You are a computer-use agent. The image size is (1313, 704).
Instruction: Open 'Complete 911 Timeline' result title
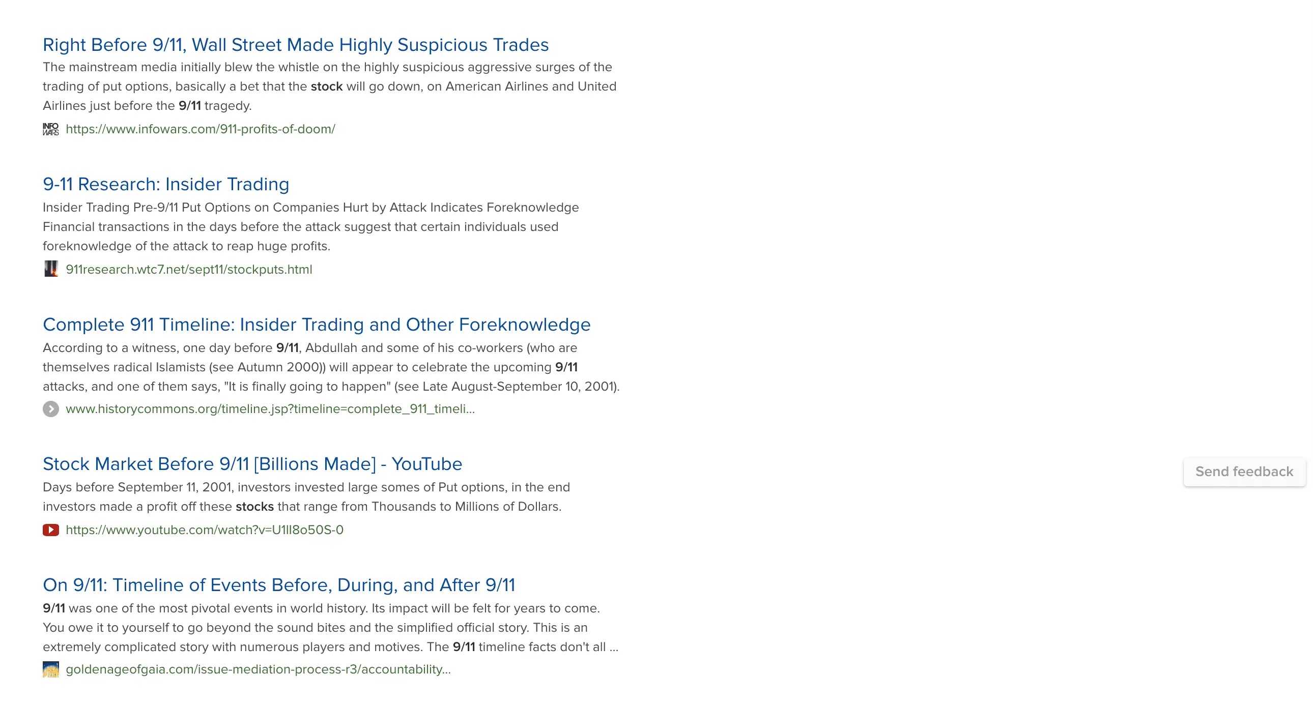point(317,325)
